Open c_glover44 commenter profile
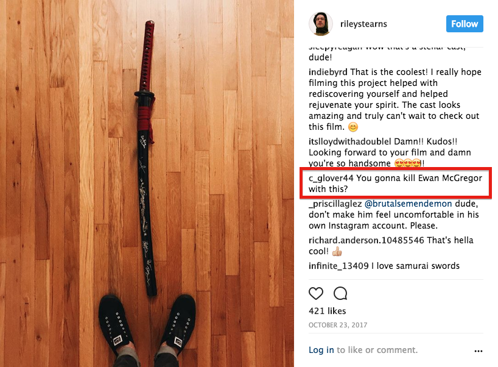The height and width of the screenshot is (367, 498). [331, 178]
